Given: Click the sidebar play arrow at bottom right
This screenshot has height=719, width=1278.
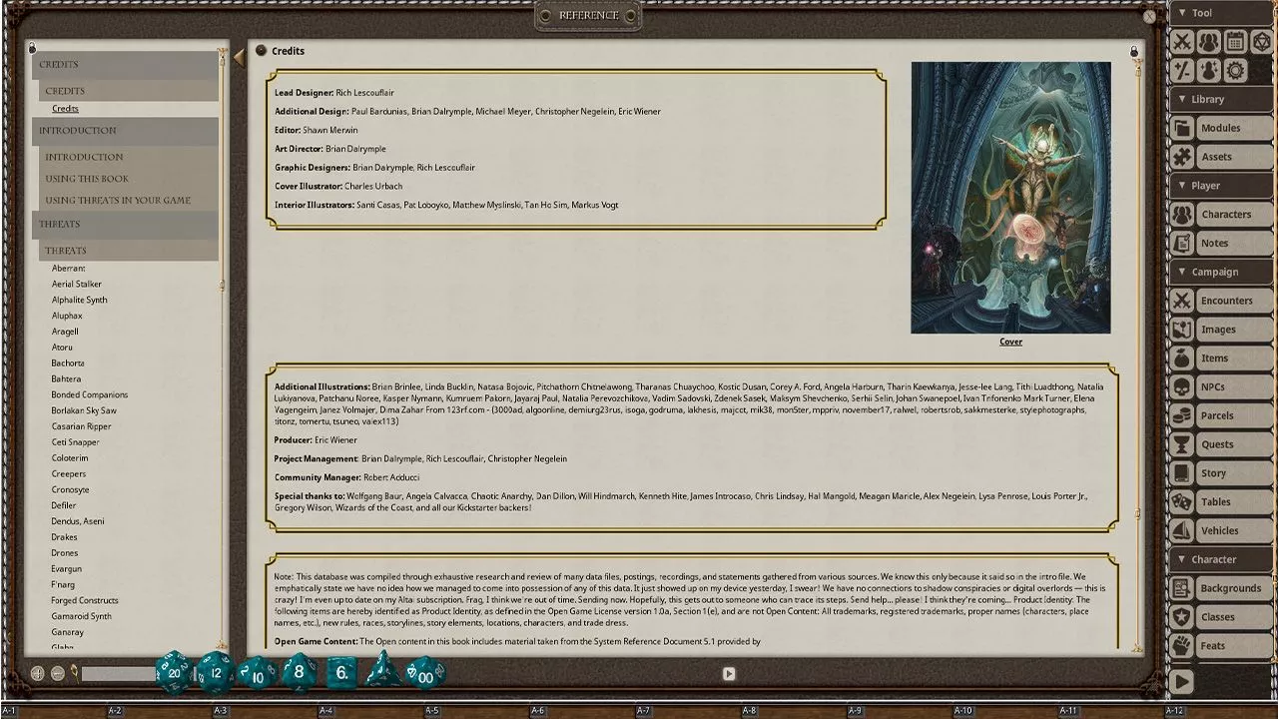Looking at the screenshot, I should coord(1182,681).
